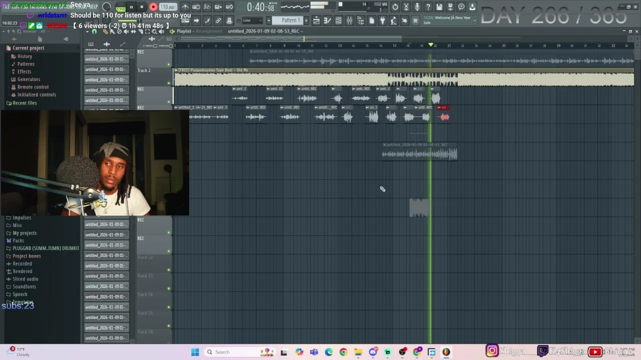This screenshot has height=360, width=641.
Task: Select the playlist zoom magnifier tool
Action: pos(154,31)
